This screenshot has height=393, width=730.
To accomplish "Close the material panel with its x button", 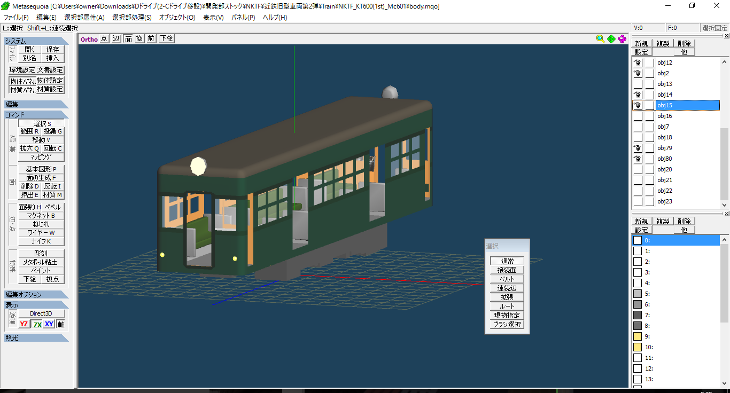I will tap(727, 214).
